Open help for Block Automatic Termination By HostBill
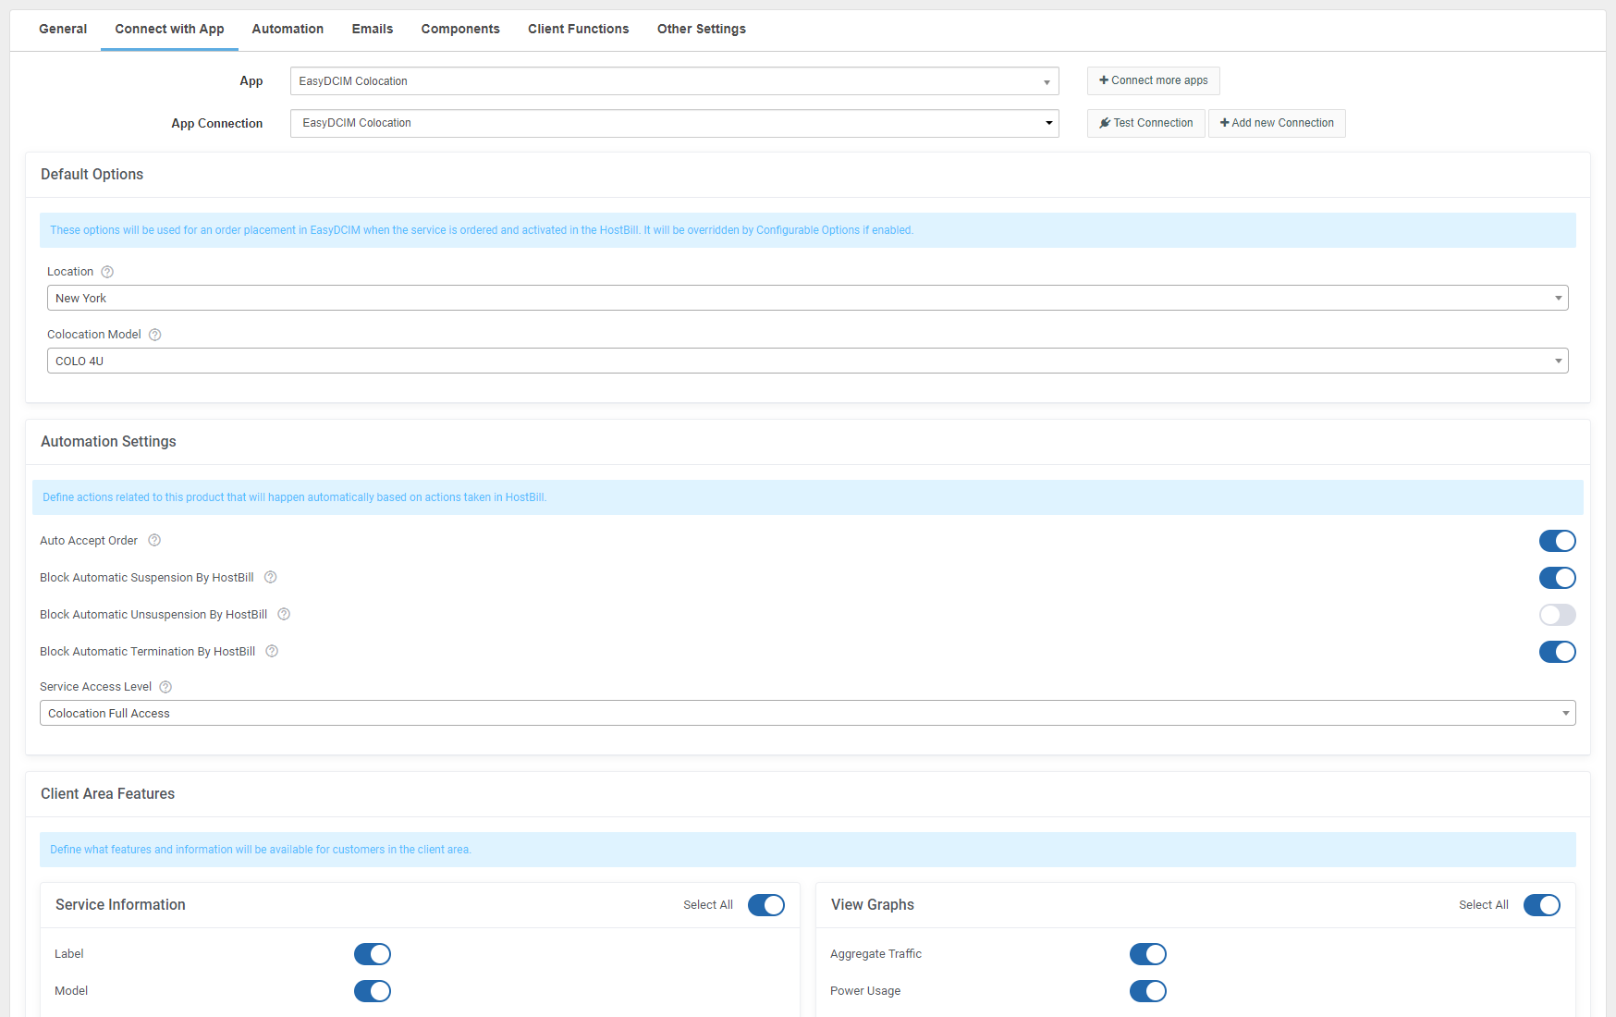 click(272, 652)
